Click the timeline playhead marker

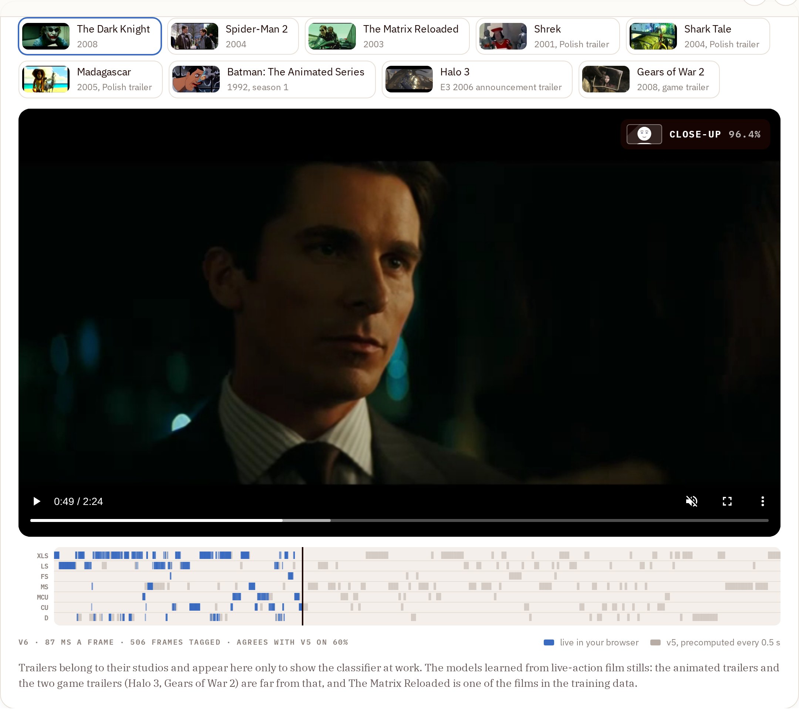[303, 586]
